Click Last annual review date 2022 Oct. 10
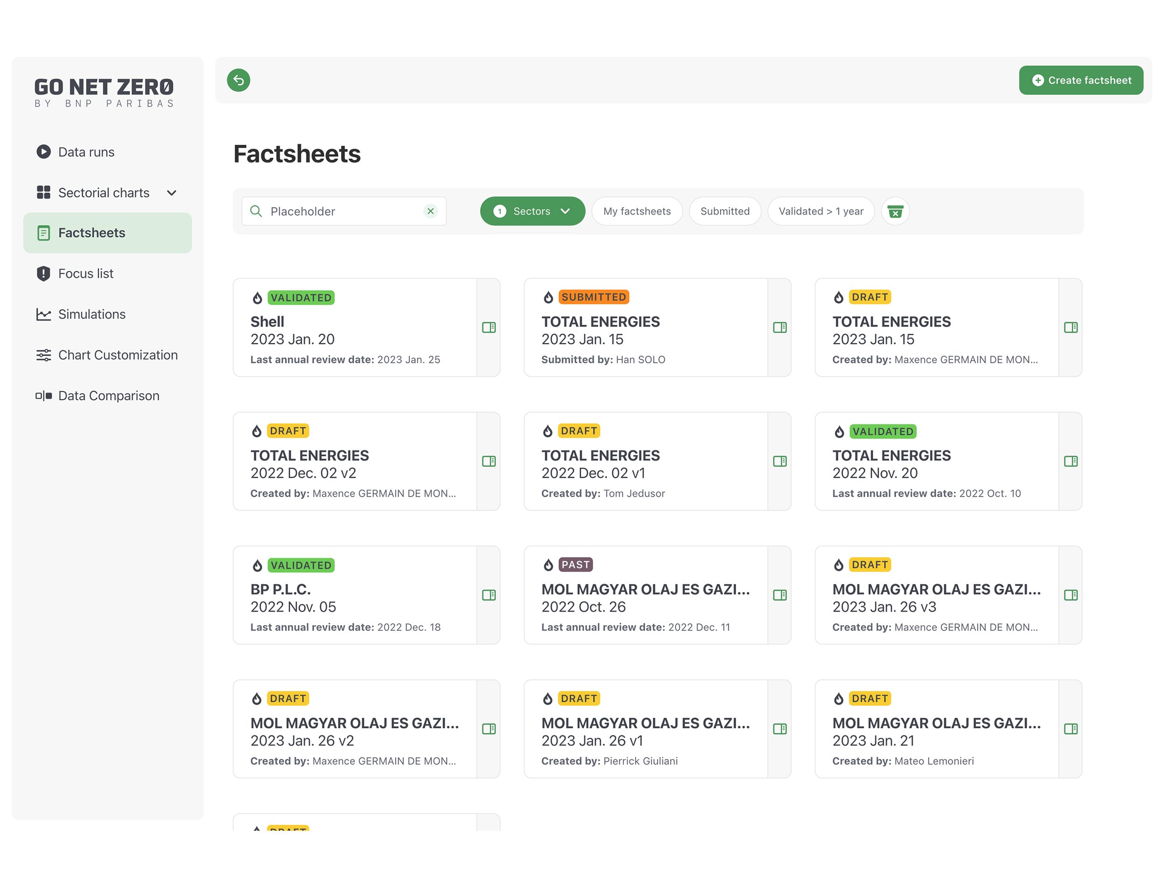 (926, 493)
